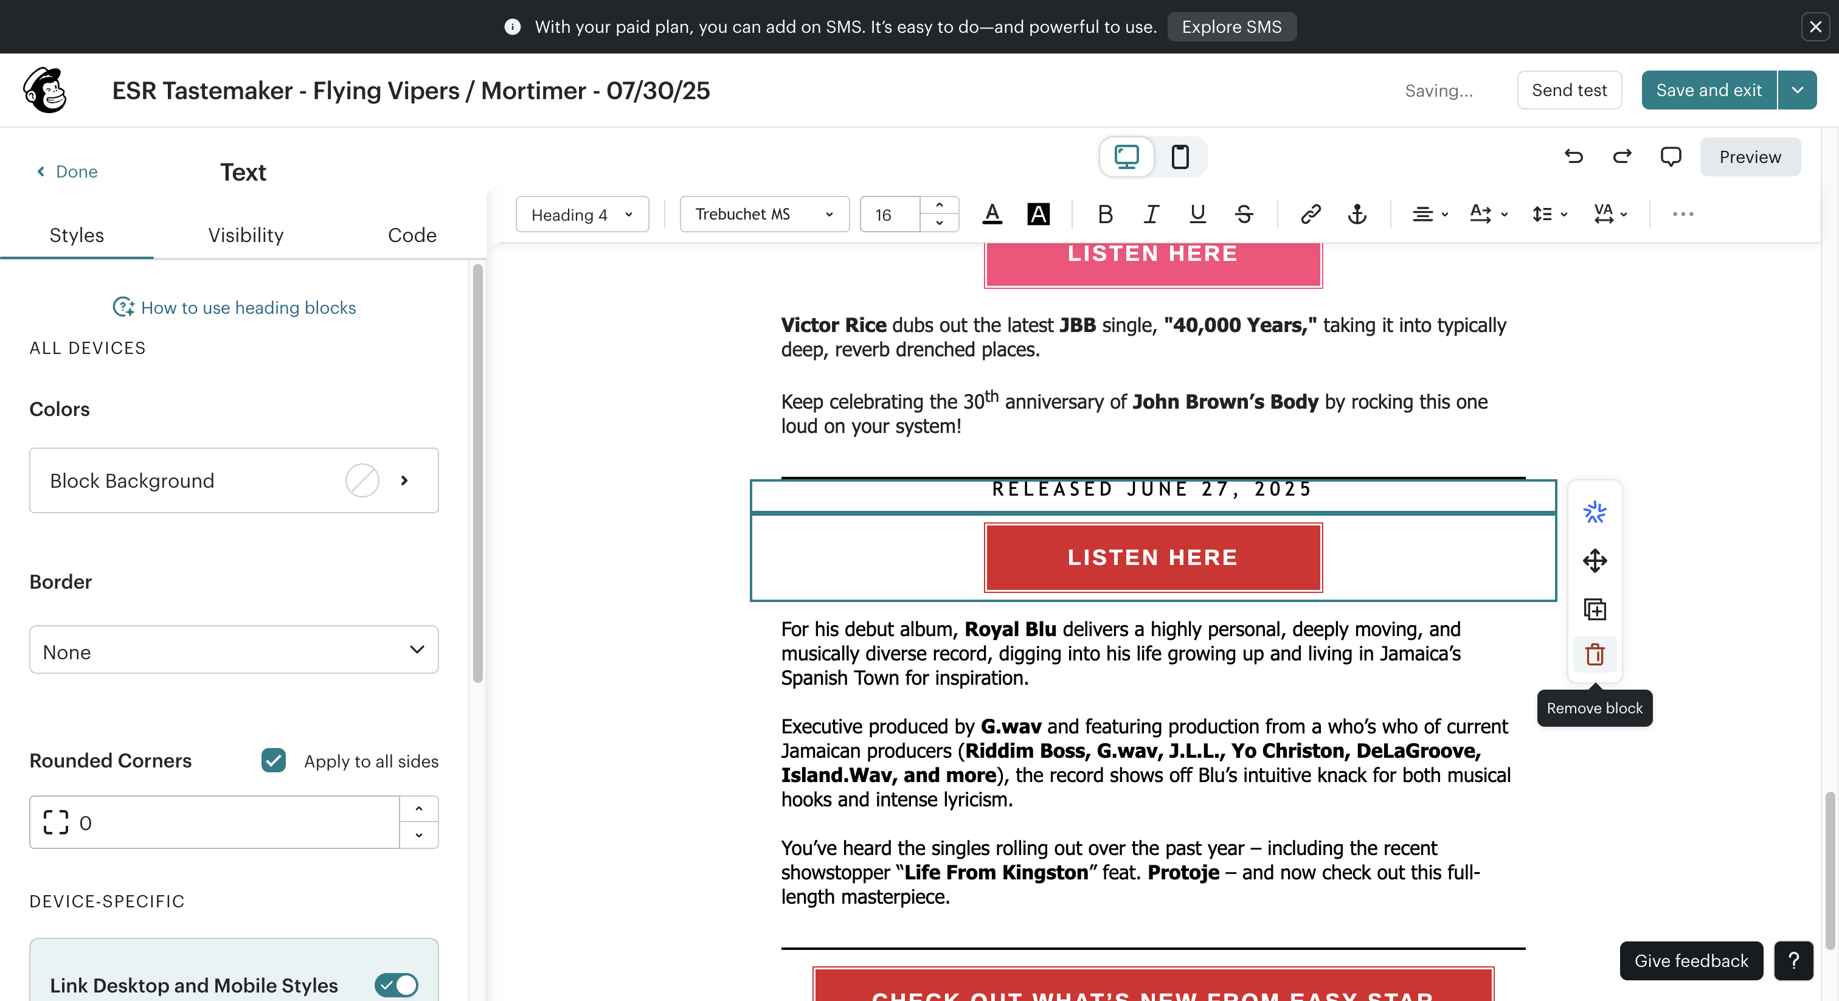1839x1001 pixels.
Task: Click the info icon in the banner
Action: (x=512, y=26)
